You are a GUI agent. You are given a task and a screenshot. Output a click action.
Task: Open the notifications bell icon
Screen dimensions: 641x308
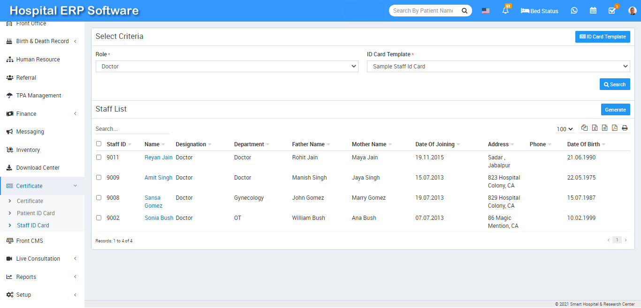[505, 11]
